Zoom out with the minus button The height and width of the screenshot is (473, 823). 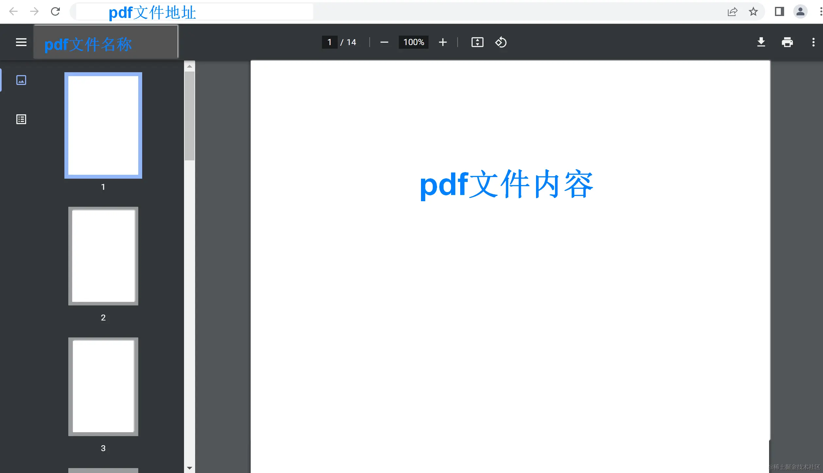tap(384, 42)
